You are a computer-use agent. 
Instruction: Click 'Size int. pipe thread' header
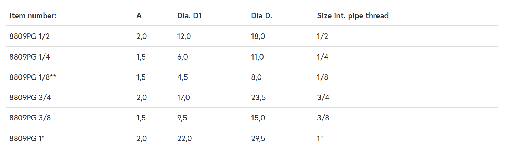[x=353, y=16]
